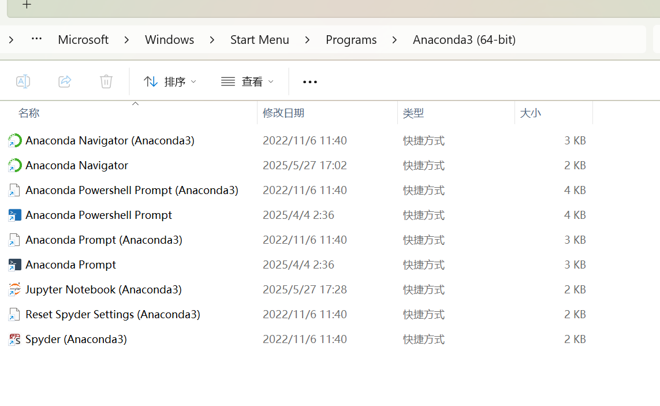Select 'Anaconda Navigator' dated 2025/5/27 17:02
The height and width of the screenshot is (406, 660).
[77, 165]
